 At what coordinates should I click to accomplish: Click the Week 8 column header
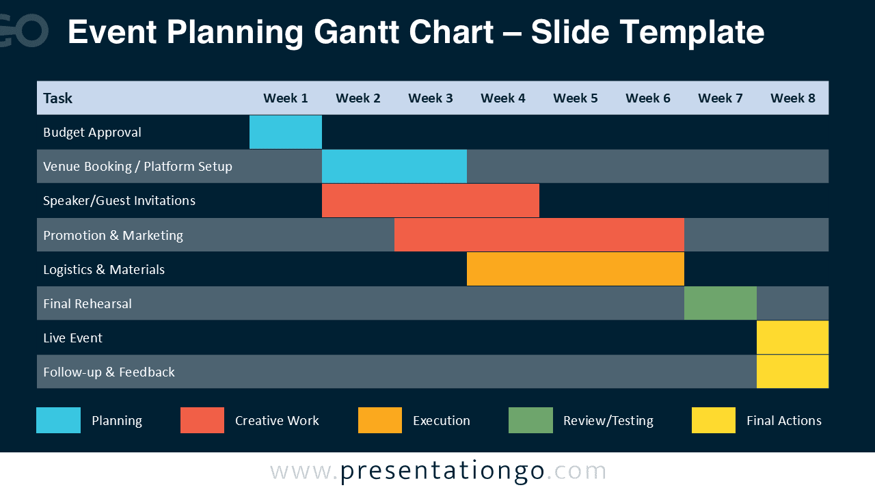(x=793, y=98)
